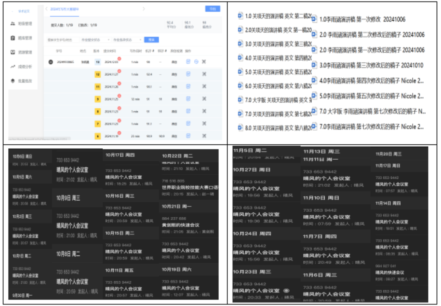This screenshot has width=441, height=306.
Task: Select the 2024 writing assignment tab
Action: click(64, 9)
